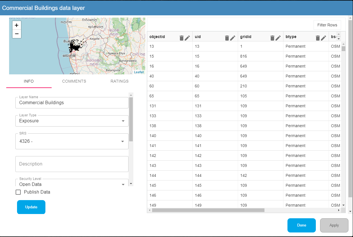Zoom in on the map
Viewport: 353px width, 237px height.
[x=17, y=25]
